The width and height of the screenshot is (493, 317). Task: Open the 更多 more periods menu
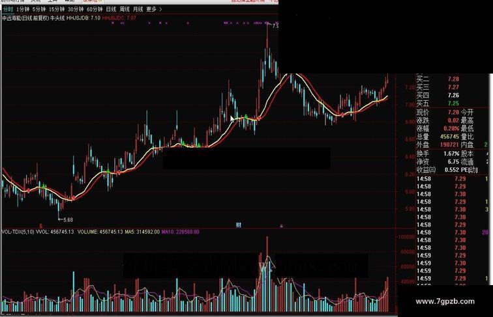[x=151, y=9]
